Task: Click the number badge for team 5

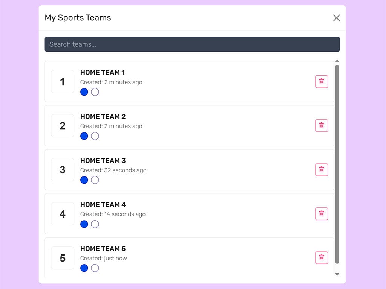Action: pos(62,258)
